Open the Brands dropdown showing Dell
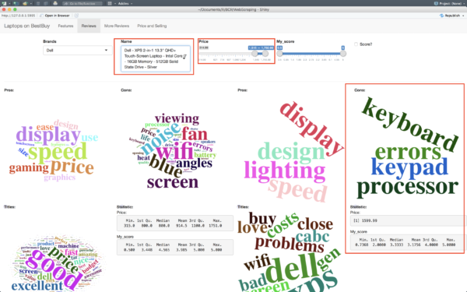467x292 pixels. point(77,51)
